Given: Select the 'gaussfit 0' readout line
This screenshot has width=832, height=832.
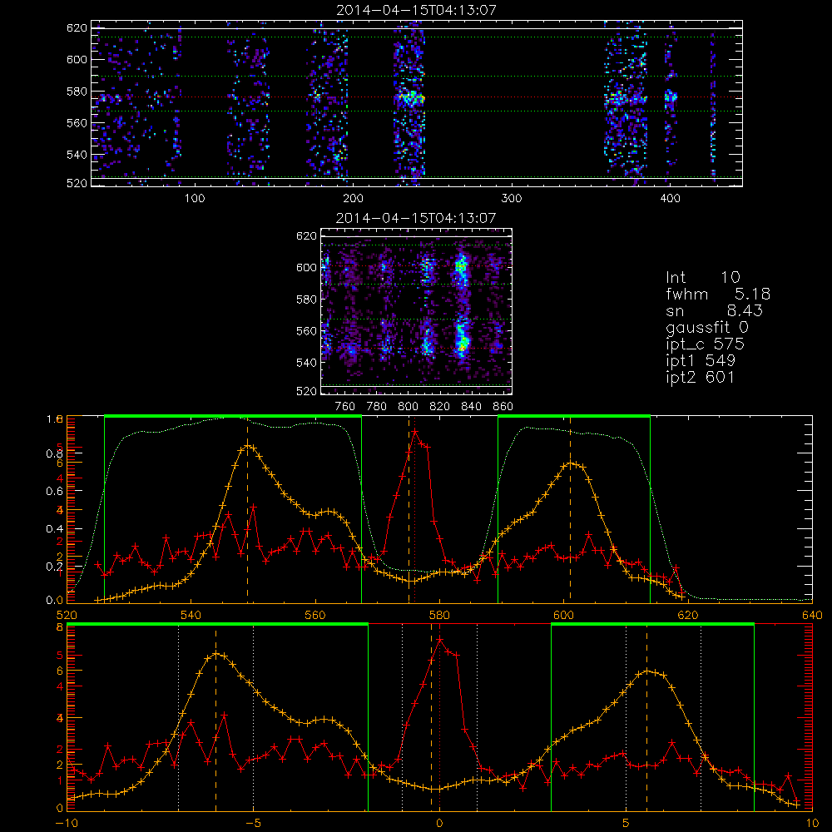Looking at the screenshot, I should click(x=707, y=327).
